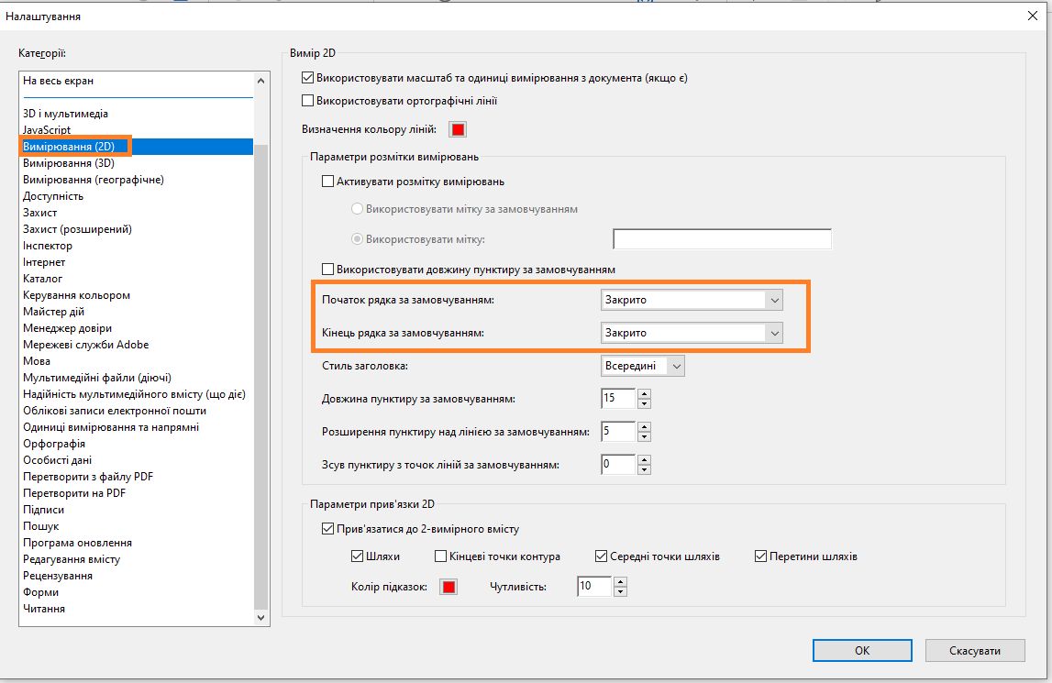Image resolution: width=1052 pixels, height=683 pixels.
Task: Select the Читання category
Action: pos(43,608)
